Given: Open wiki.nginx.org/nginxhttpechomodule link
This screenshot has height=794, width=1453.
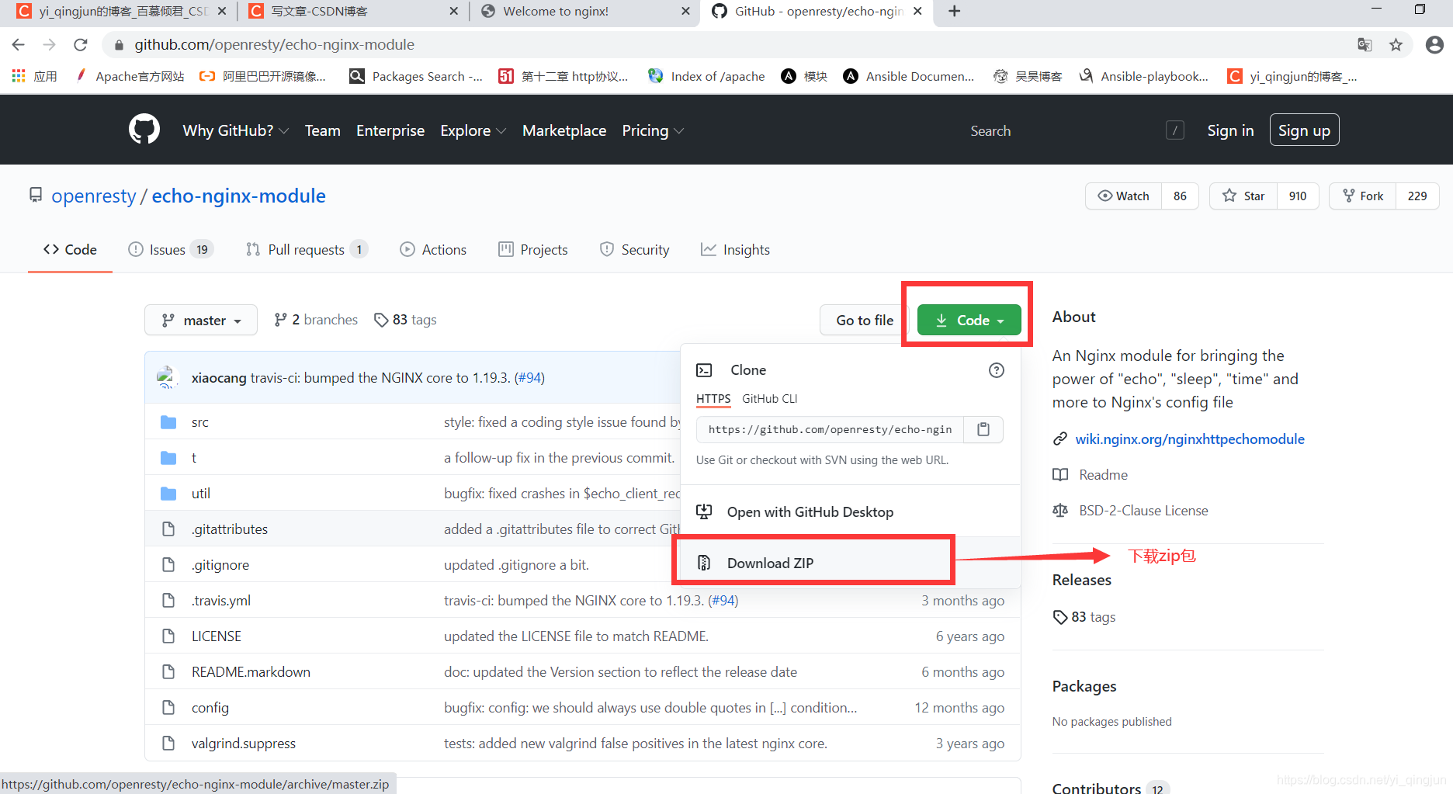Looking at the screenshot, I should click(1190, 439).
